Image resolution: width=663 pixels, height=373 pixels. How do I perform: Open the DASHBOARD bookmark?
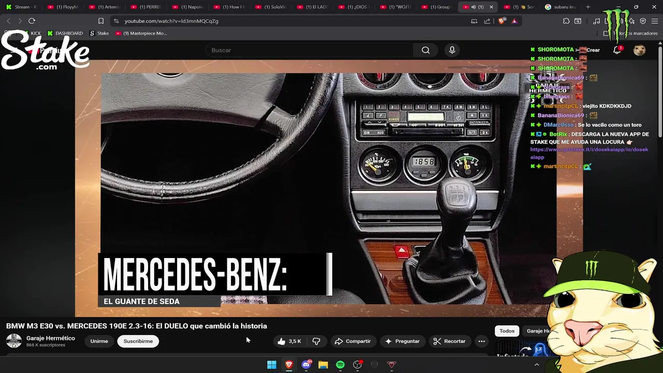coord(65,33)
